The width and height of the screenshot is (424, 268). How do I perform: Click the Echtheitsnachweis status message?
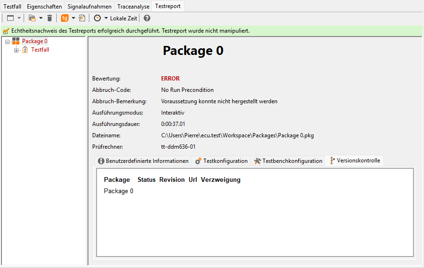[130, 31]
